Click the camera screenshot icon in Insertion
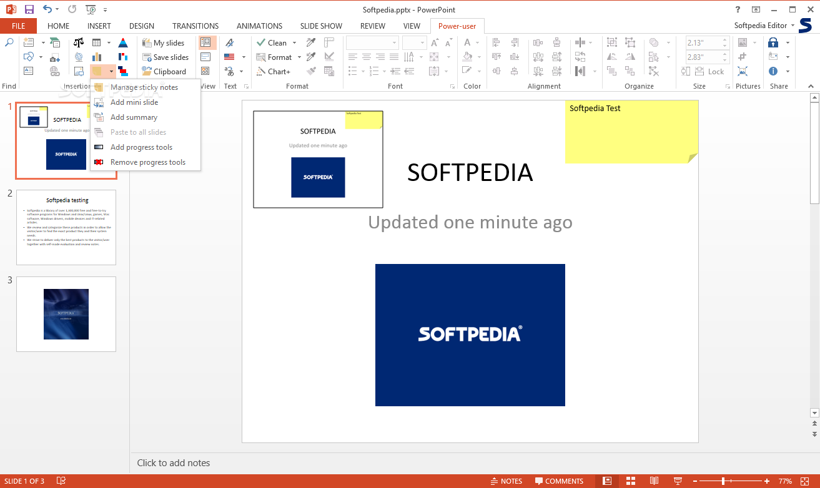The width and height of the screenshot is (820, 488). 54,57
